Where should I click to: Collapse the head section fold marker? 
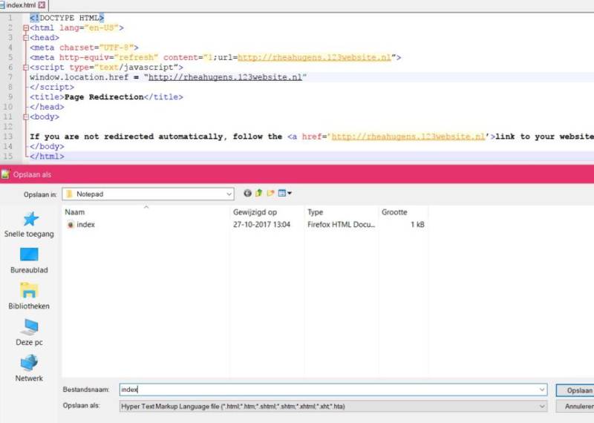coord(25,38)
